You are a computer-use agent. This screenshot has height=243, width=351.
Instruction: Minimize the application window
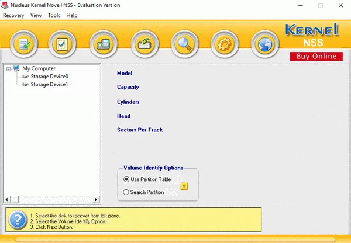click(x=301, y=5)
